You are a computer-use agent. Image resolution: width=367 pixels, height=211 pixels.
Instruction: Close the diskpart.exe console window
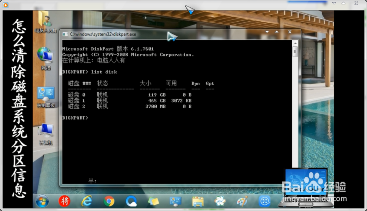click(290, 32)
